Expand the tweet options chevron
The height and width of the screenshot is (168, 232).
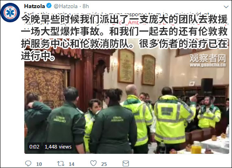(226, 6)
